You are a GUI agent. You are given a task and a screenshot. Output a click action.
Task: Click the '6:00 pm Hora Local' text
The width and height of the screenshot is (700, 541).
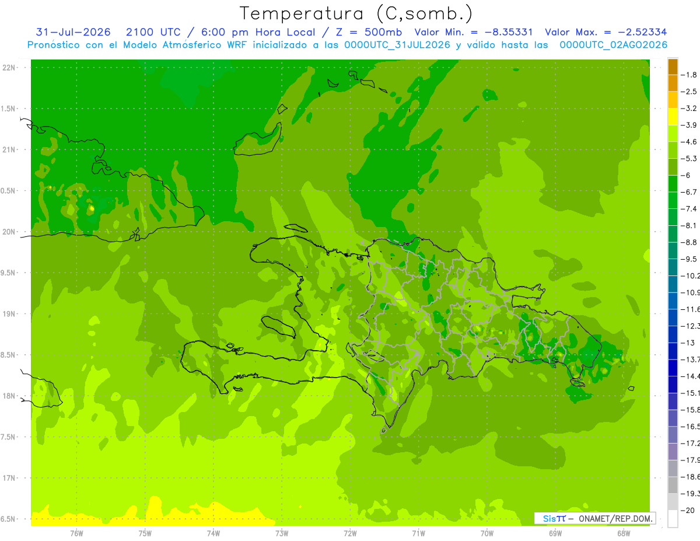tap(258, 32)
